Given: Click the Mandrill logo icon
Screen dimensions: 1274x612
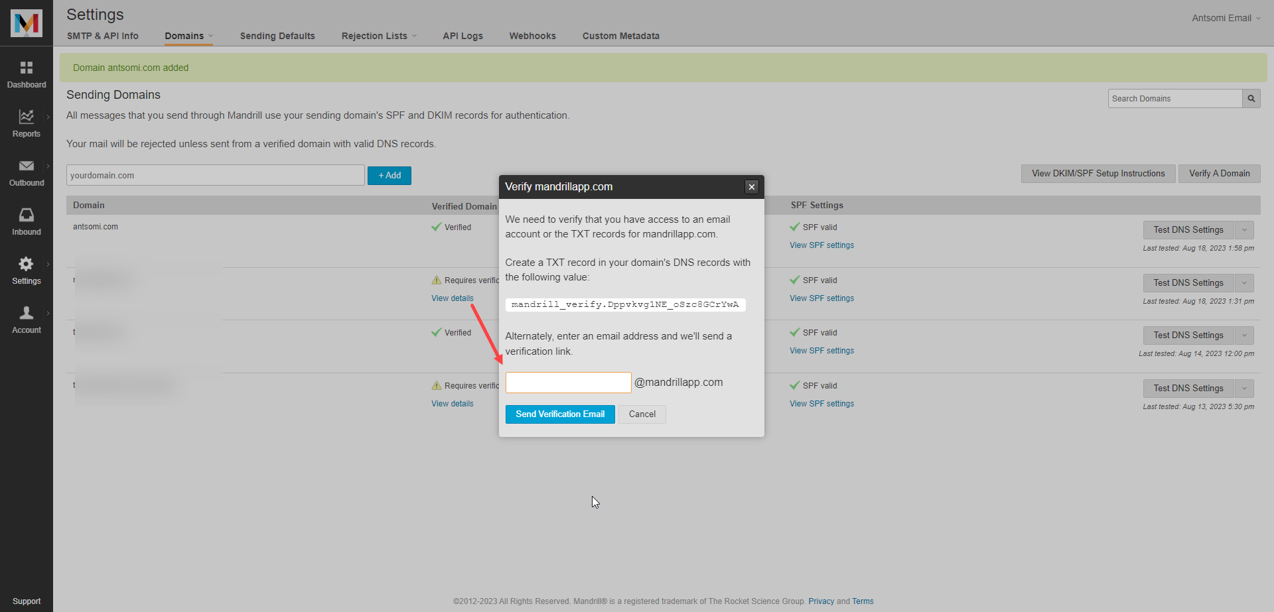Looking at the screenshot, I should pyautogui.click(x=27, y=23).
